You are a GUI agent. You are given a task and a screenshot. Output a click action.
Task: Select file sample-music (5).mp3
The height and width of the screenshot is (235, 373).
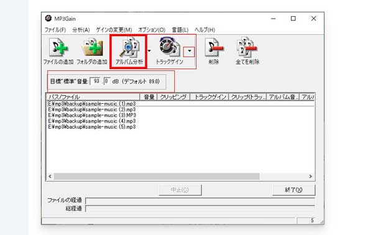tap(92, 127)
